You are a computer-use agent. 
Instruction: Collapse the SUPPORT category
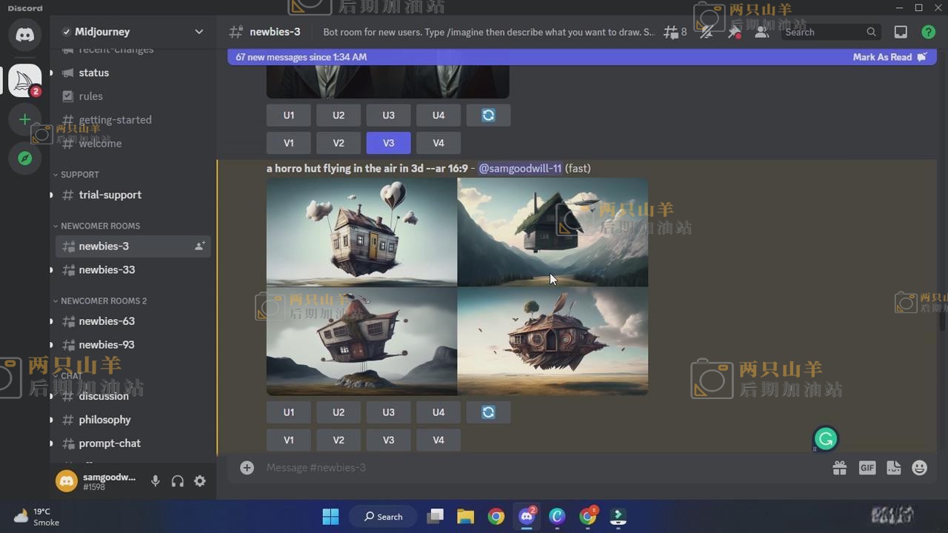coord(79,175)
